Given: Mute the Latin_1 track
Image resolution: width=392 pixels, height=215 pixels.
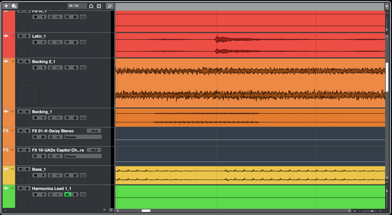Looking at the screenshot, I should [20, 36].
